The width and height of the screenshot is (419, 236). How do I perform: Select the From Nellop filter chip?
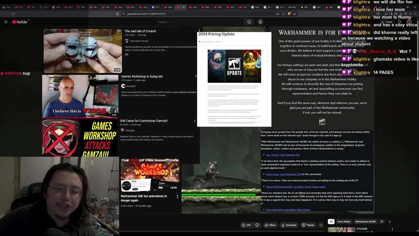(x=344, y=222)
